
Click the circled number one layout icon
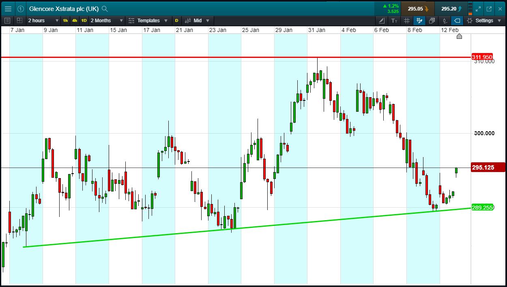point(21,9)
